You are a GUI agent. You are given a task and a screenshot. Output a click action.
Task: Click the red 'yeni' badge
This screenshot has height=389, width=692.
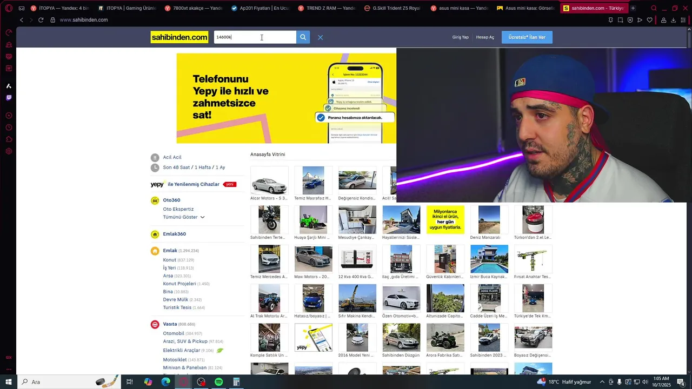tap(230, 184)
